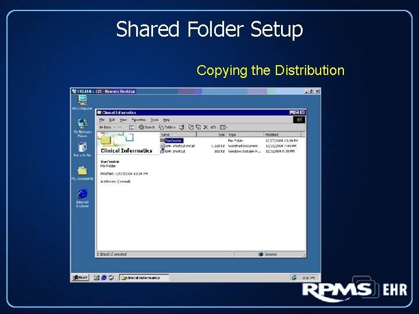Click the History toolbar icon

182,127
